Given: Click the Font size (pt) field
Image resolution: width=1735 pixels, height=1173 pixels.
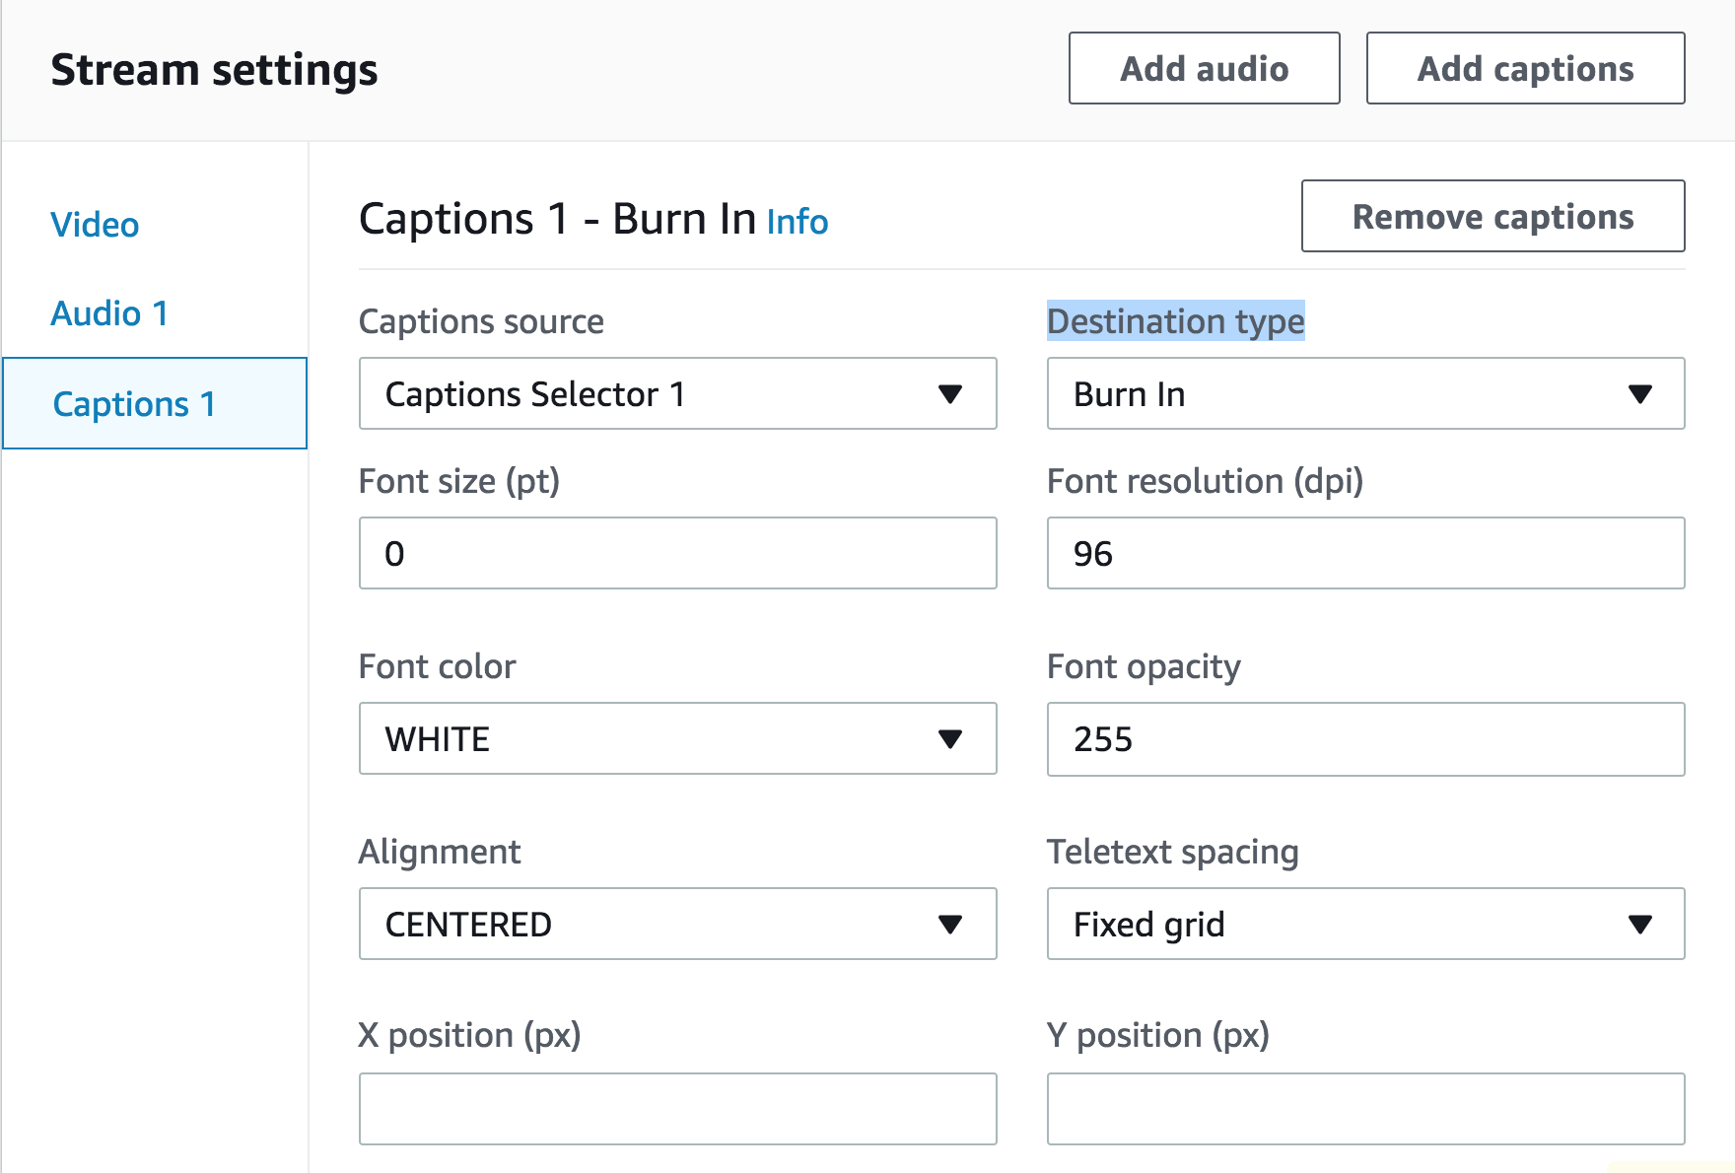Looking at the screenshot, I should click(677, 553).
